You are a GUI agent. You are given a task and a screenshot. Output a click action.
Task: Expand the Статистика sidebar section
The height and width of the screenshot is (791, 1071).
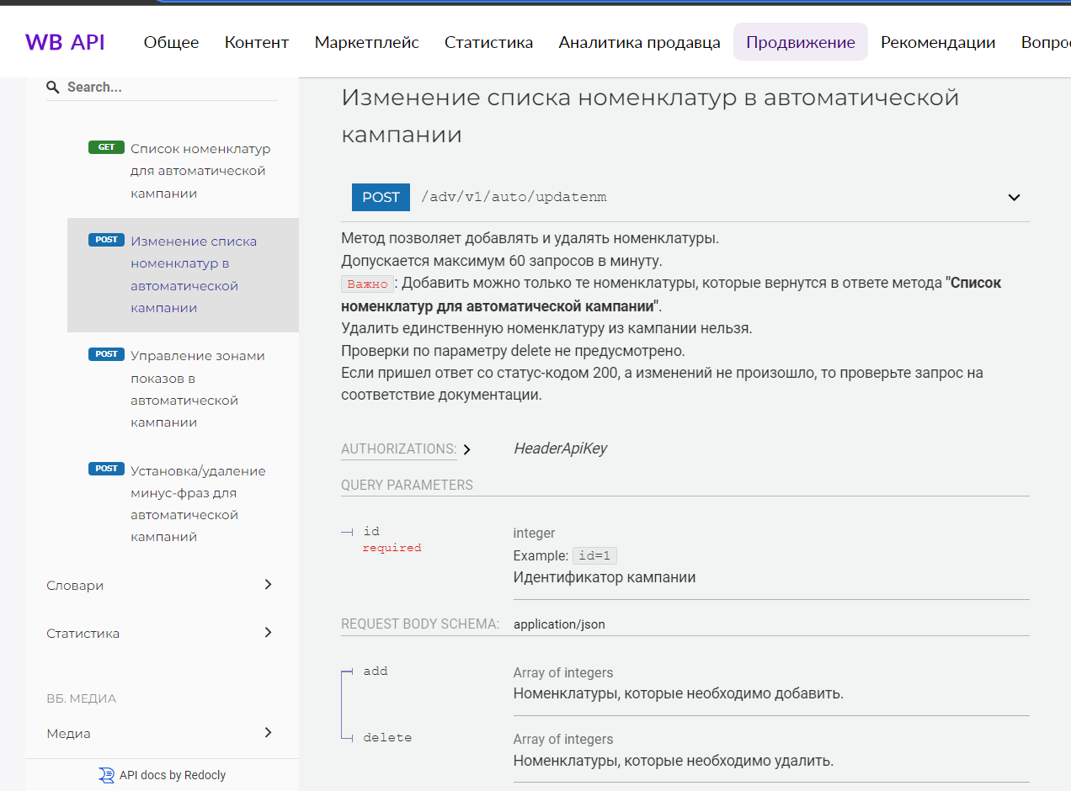click(268, 633)
